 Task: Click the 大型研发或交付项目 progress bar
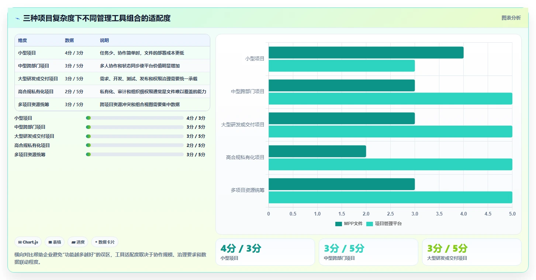135,136
